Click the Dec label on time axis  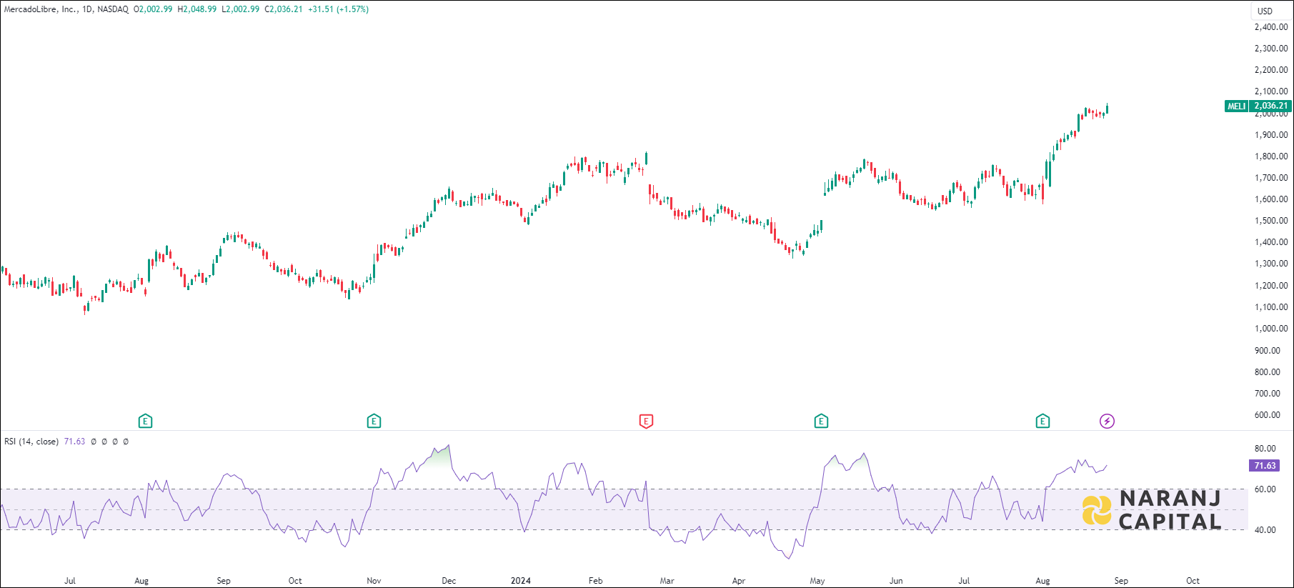pyautogui.click(x=449, y=581)
